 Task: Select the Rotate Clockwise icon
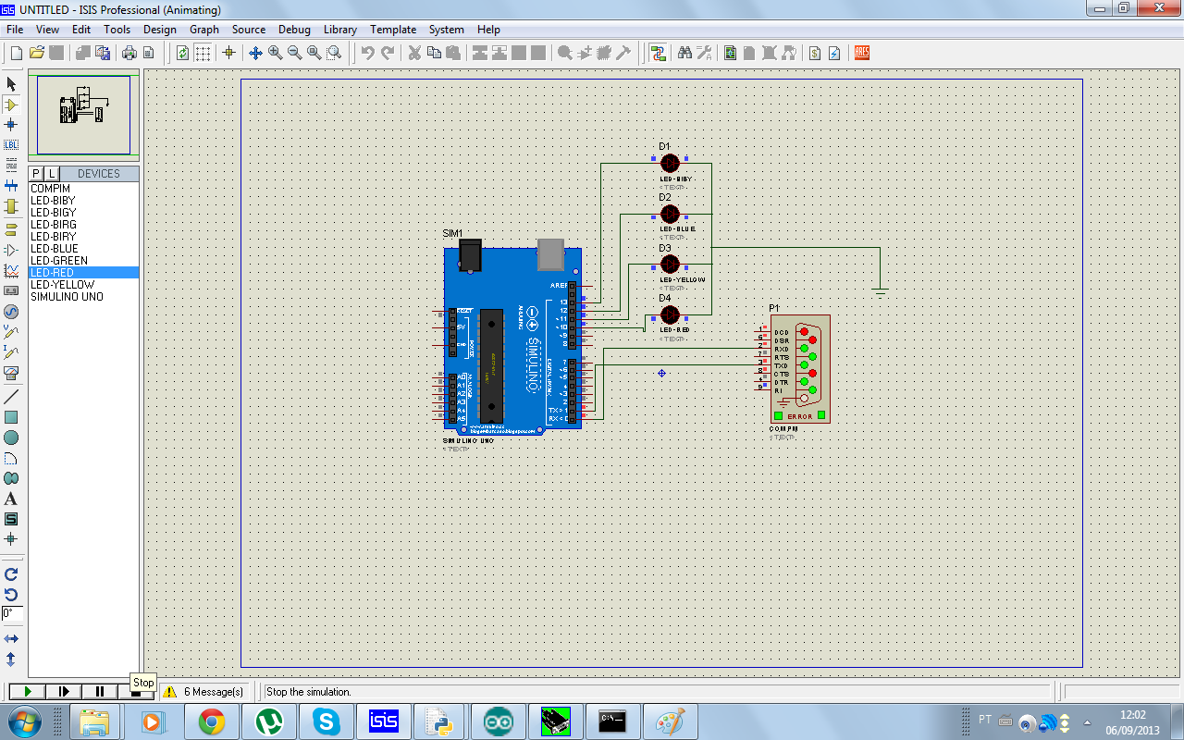point(12,572)
